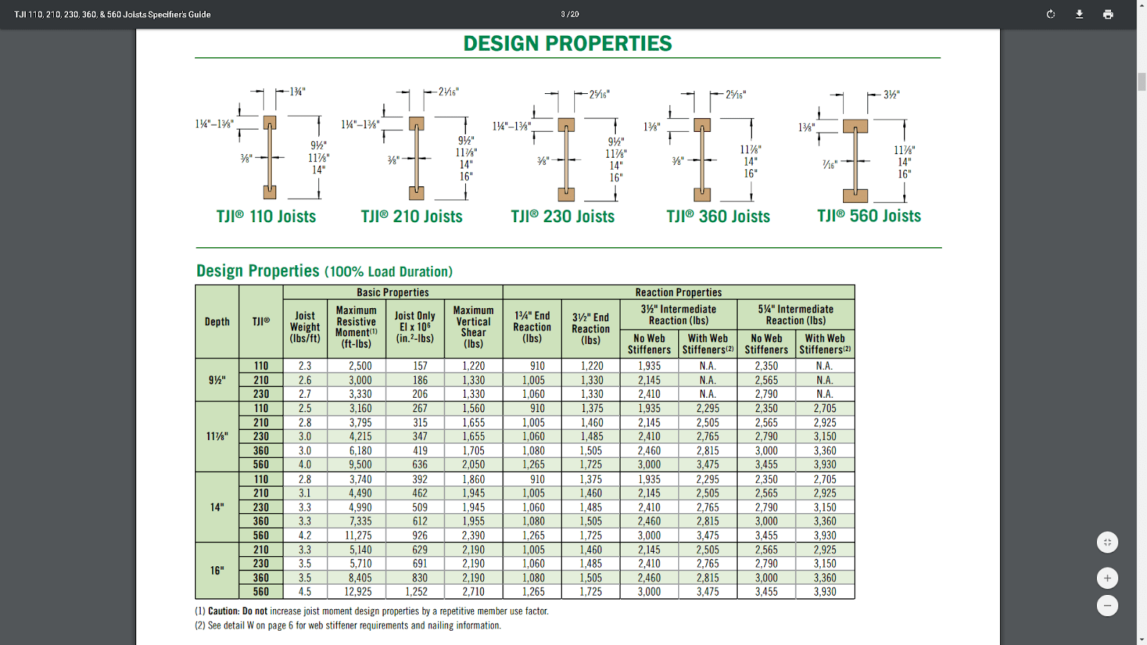Select the TJI 230 Joists label
The image size is (1147, 645).
click(x=563, y=216)
